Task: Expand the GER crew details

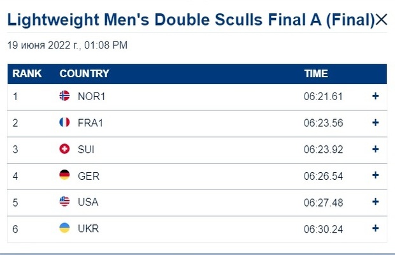Action: pyautogui.click(x=375, y=175)
